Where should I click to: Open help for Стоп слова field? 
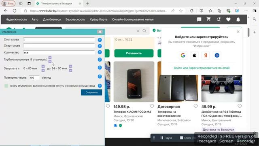pyautogui.click(x=100, y=40)
